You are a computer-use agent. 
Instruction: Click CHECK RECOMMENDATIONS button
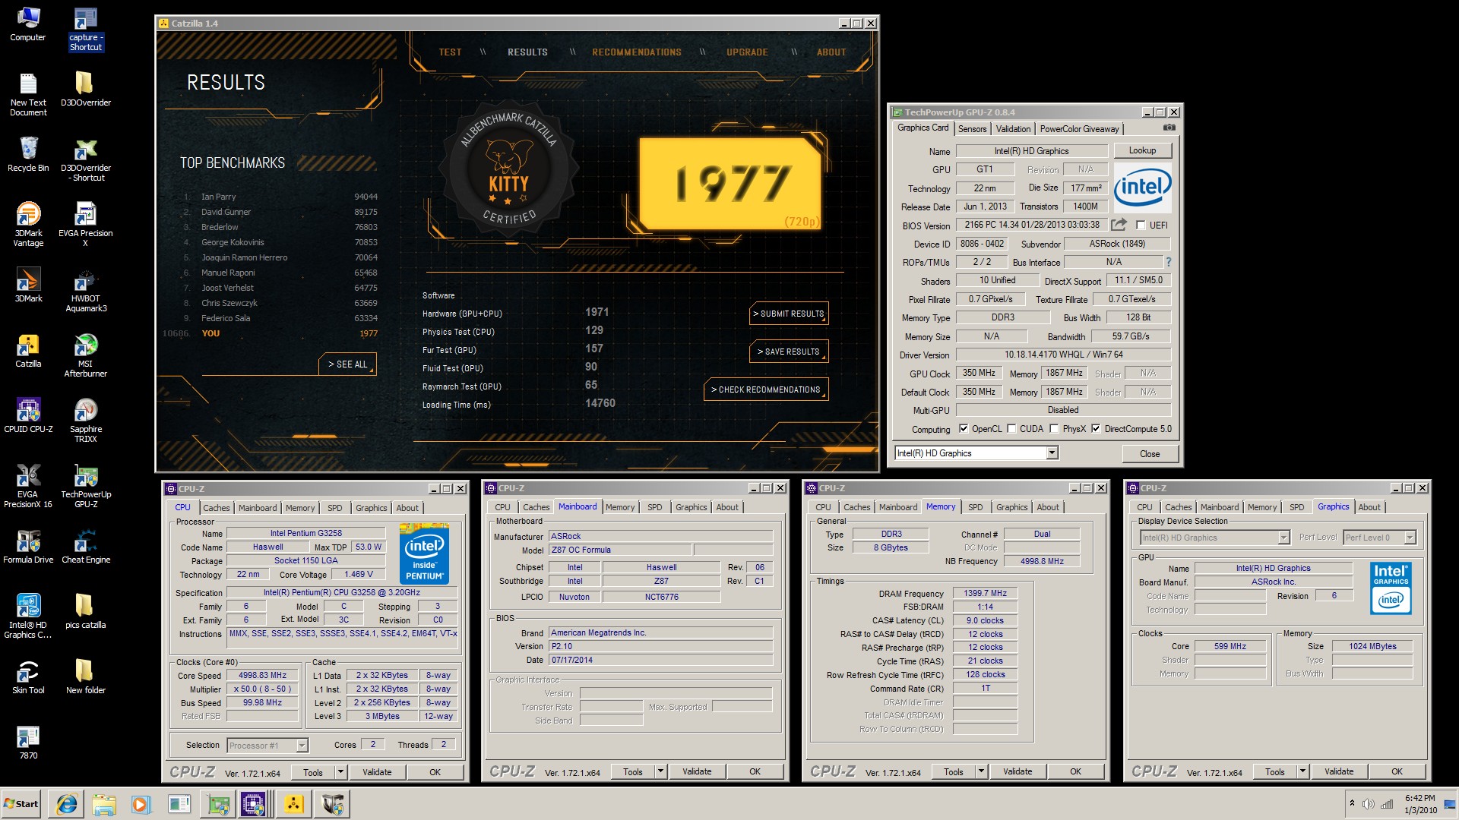tap(766, 389)
